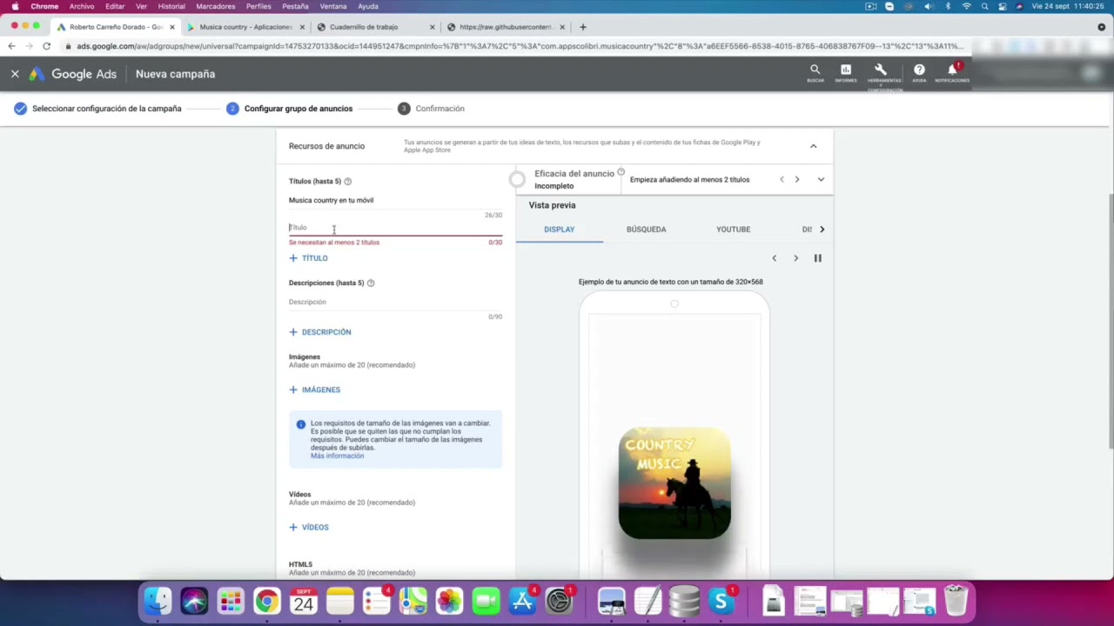The image size is (1114, 626).
Task: Click the Descripción input field
Action: pyautogui.click(x=395, y=302)
